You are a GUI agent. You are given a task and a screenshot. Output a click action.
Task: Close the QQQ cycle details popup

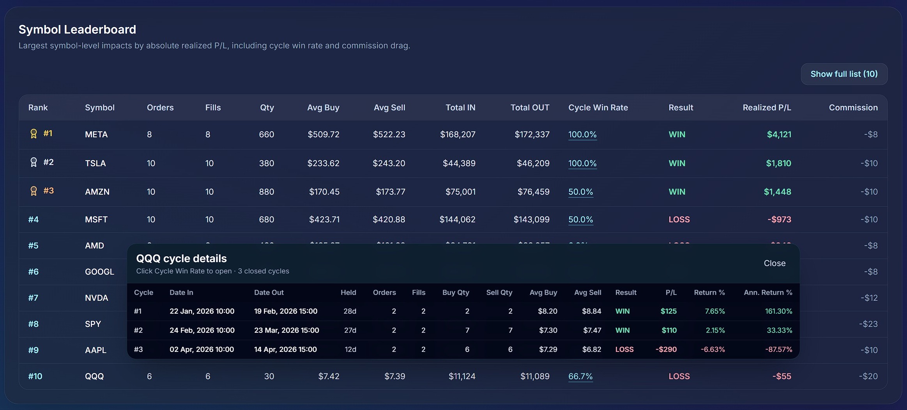[774, 263]
